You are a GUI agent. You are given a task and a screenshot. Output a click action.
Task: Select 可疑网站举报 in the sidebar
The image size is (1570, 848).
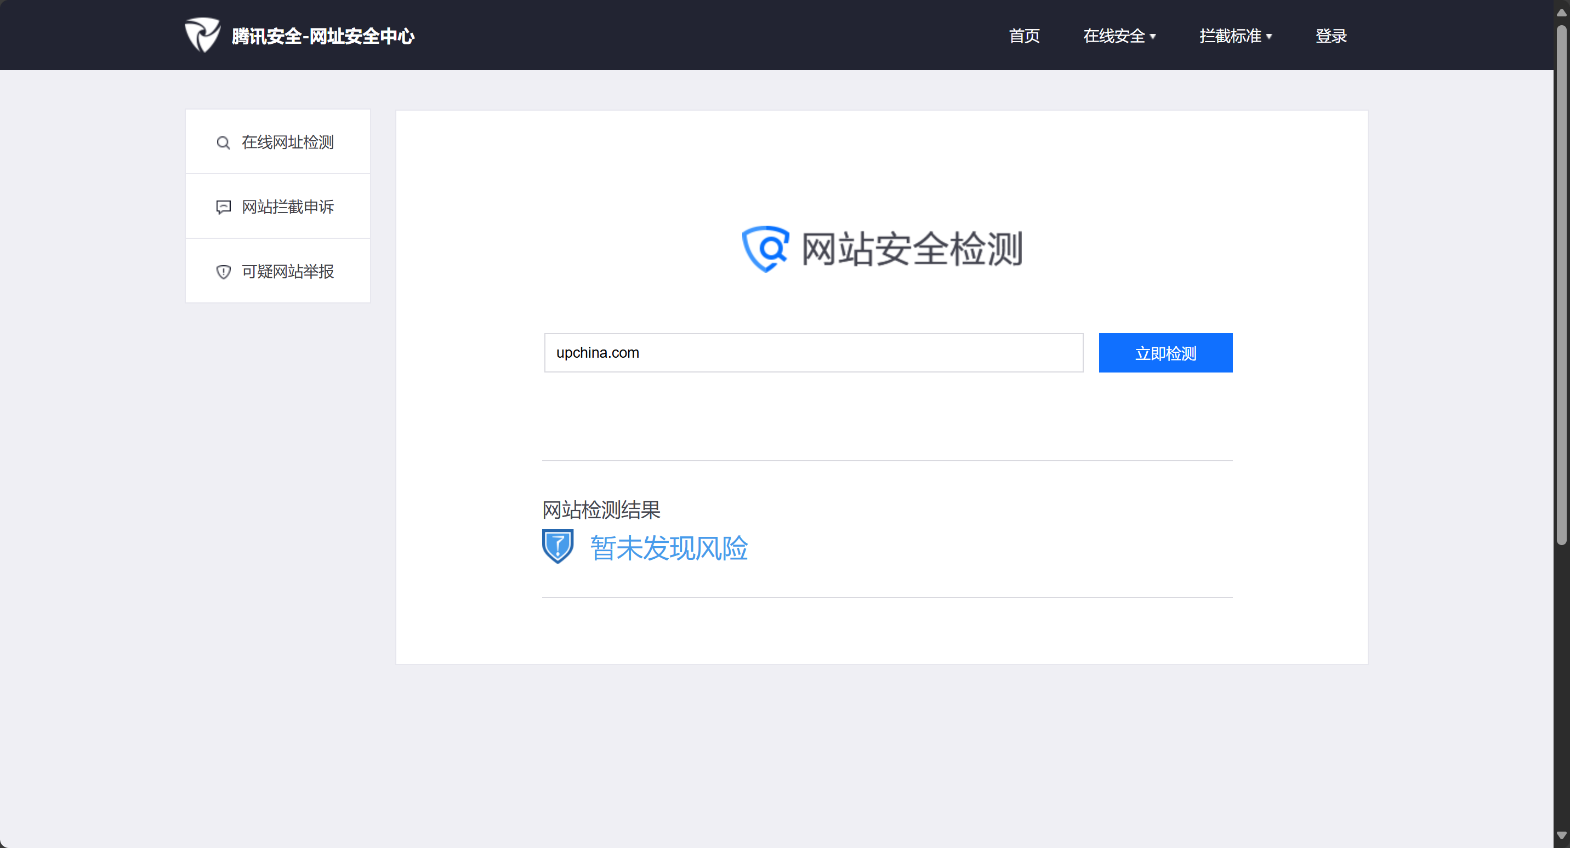click(x=288, y=272)
